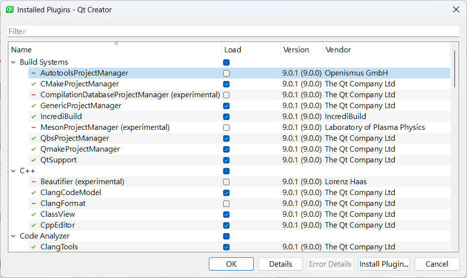Uncheck the ClassView load checkbox
This screenshot has height=278, width=467.
click(x=227, y=214)
